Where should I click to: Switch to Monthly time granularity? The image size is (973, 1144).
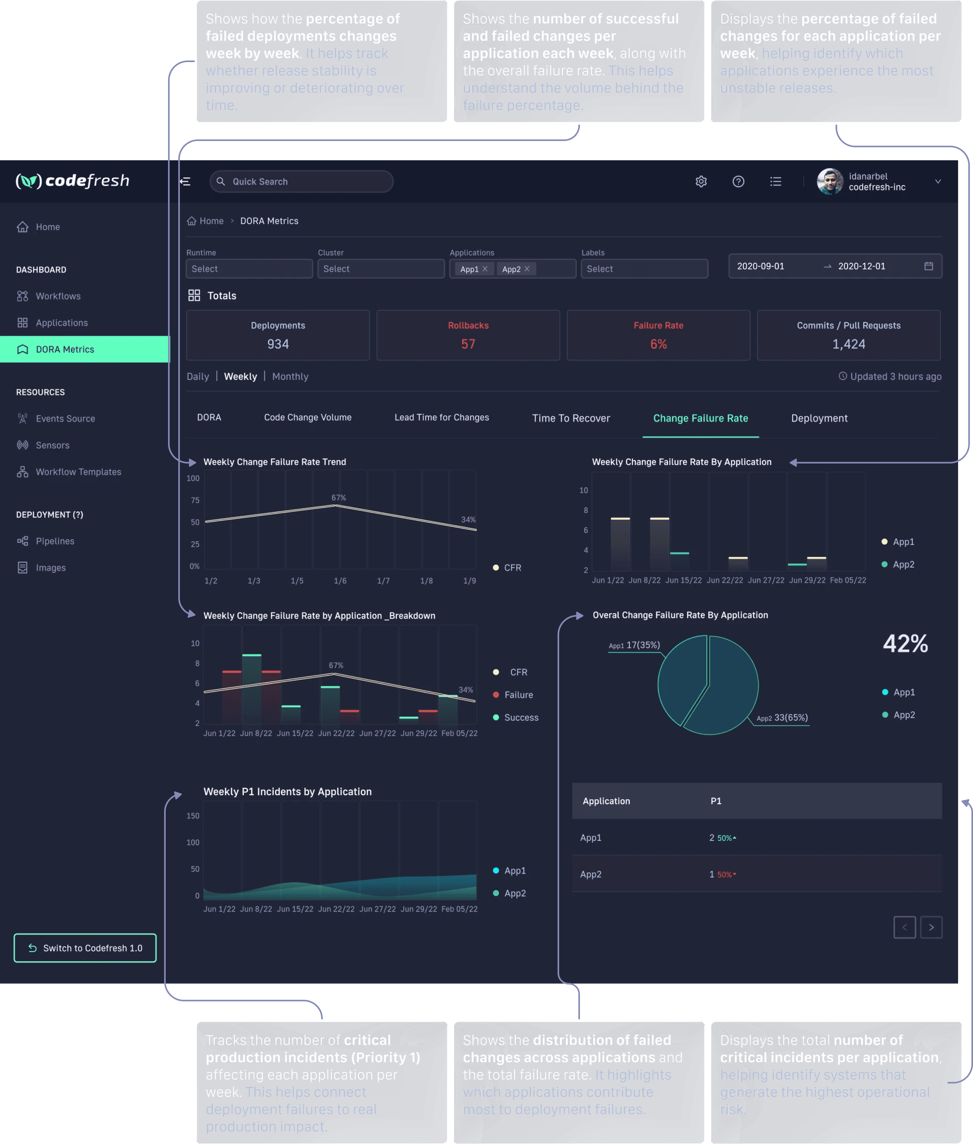(x=290, y=376)
